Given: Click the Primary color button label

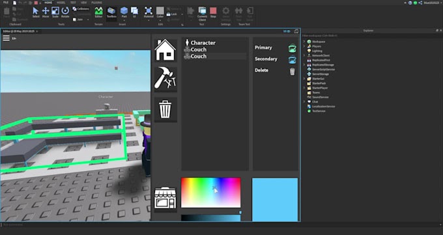Looking at the screenshot, I should [x=263, y=48].
